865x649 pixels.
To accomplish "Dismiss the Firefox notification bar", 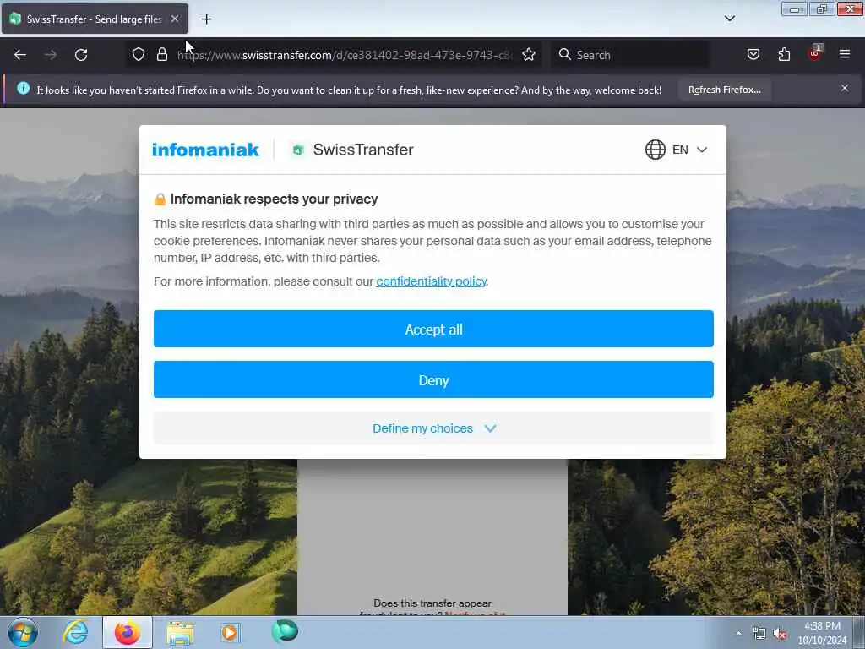I will tap(844, 88).
